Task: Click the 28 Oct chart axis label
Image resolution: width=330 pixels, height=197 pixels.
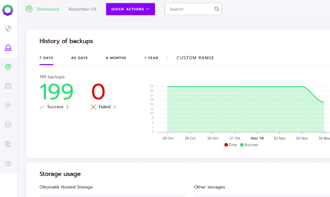Action: [168, 138]
